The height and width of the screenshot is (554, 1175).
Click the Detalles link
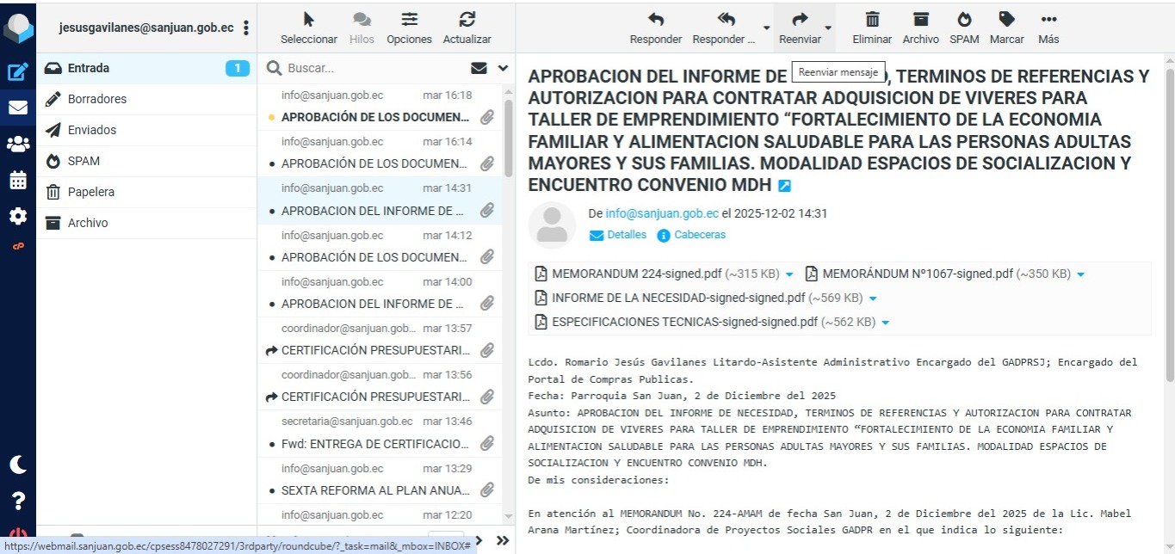click(x=626, y=235)
